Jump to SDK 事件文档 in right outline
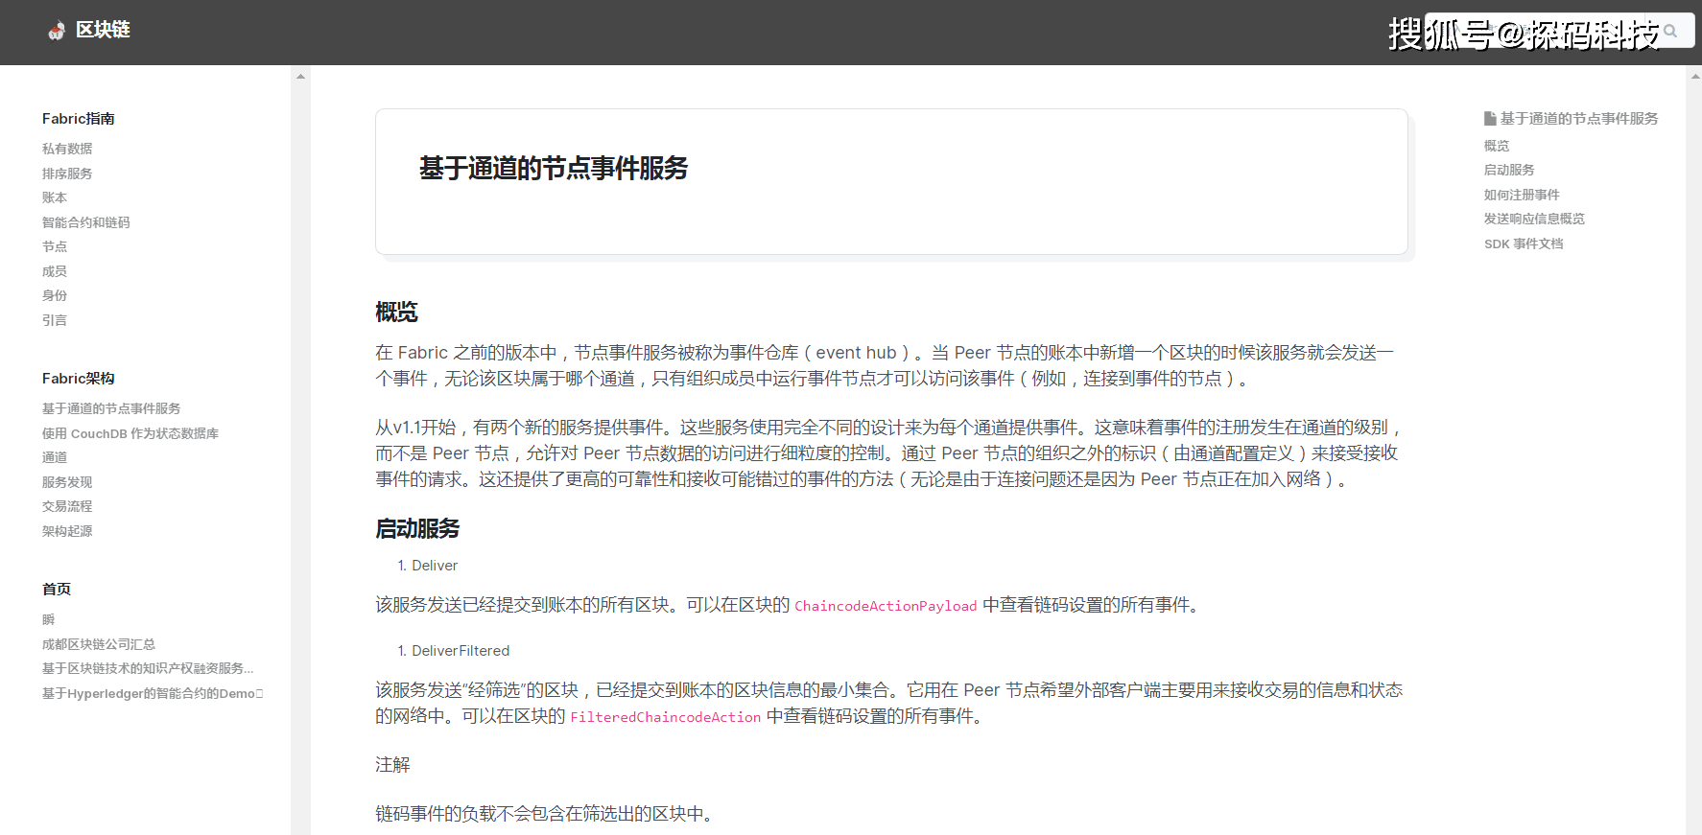Image resolution: width=1702 pixels, height=835 pixels. pos(1524,244)
